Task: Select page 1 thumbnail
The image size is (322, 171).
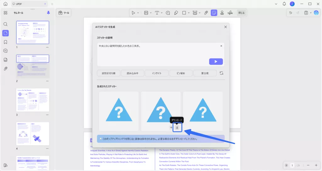Action: [x=33, y=32]
